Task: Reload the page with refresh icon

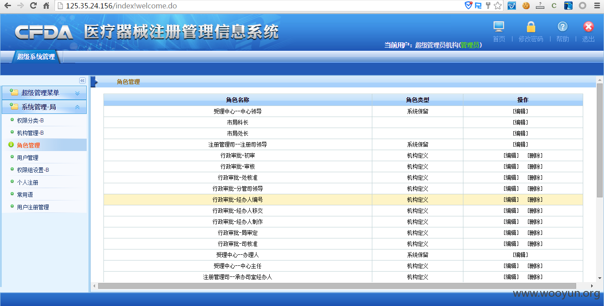Action: tap(33, 6)
